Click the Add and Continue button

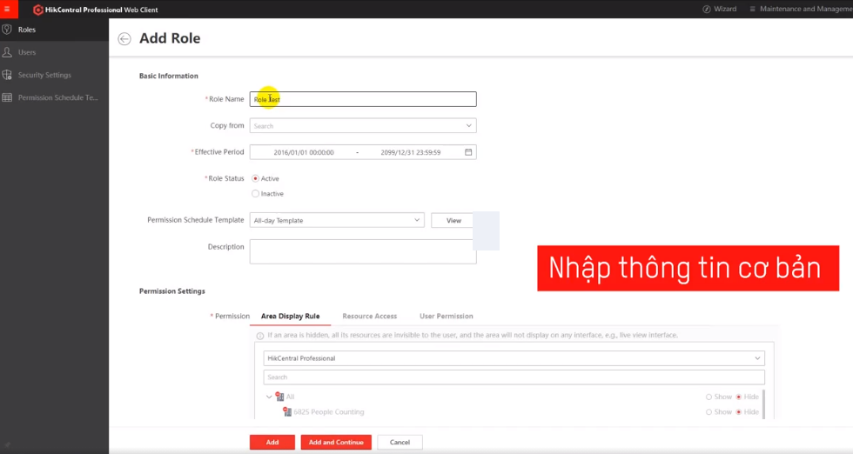point(336,442)
